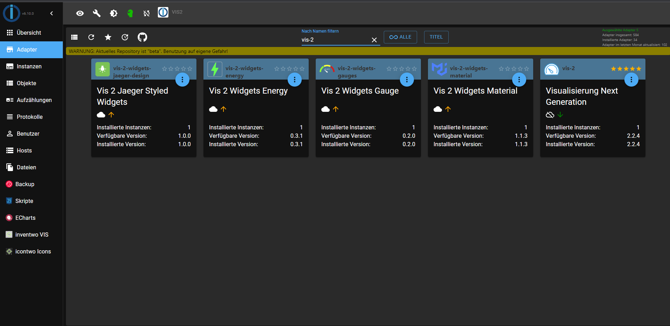
Task: Open Skripte JavaScript editor
Action: click(x=31, y=201)
